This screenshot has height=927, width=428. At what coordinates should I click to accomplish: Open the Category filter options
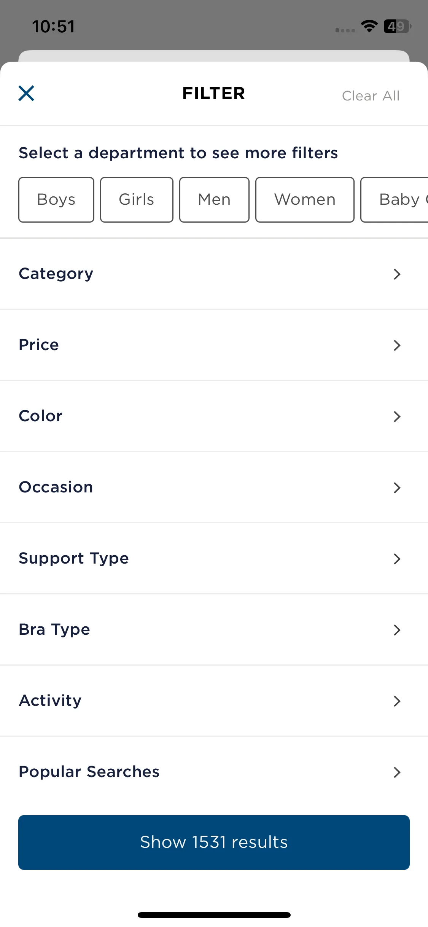coord(214,274)
